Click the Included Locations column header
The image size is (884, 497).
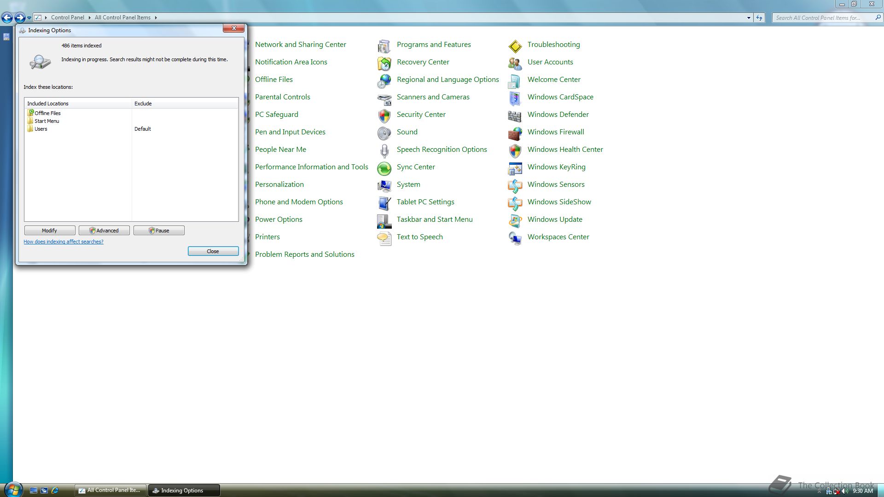click(x=78, y=104)
